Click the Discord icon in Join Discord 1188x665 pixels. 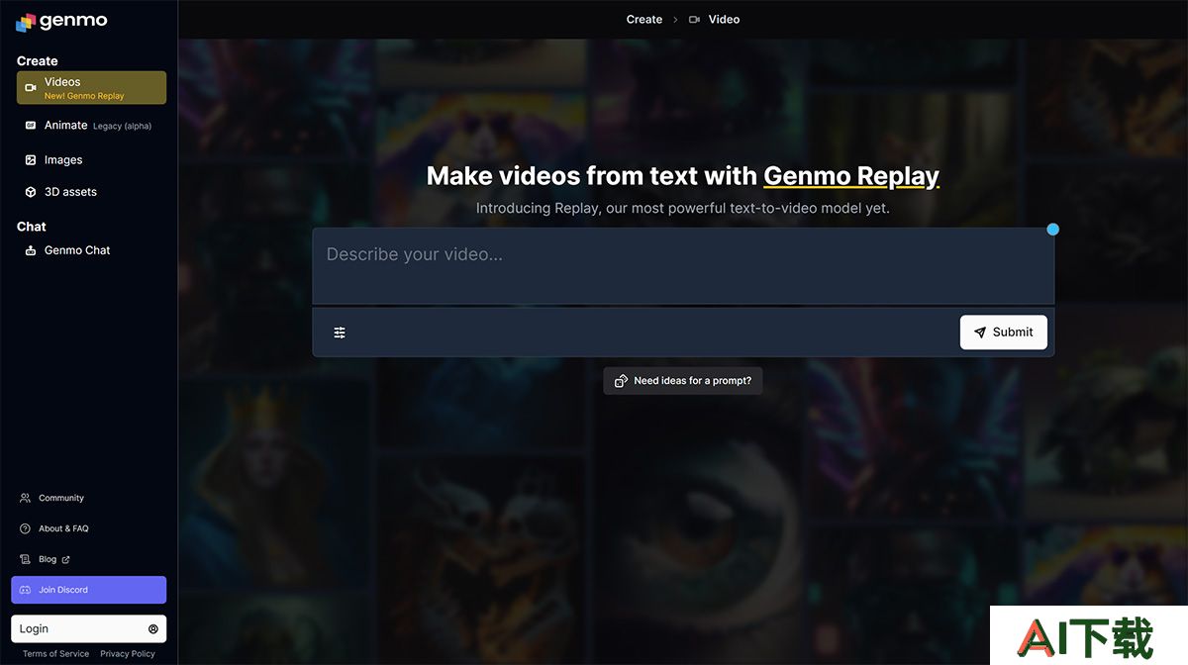[x=26, y=590]
